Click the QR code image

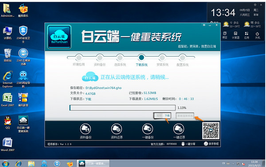211,131
